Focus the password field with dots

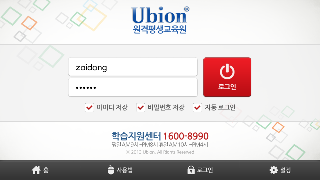tap(133, 87)
